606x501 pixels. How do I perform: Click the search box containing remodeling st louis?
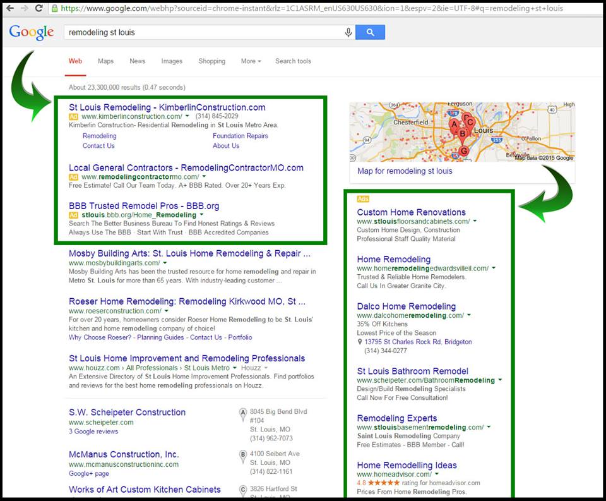[x=202, y=32]
